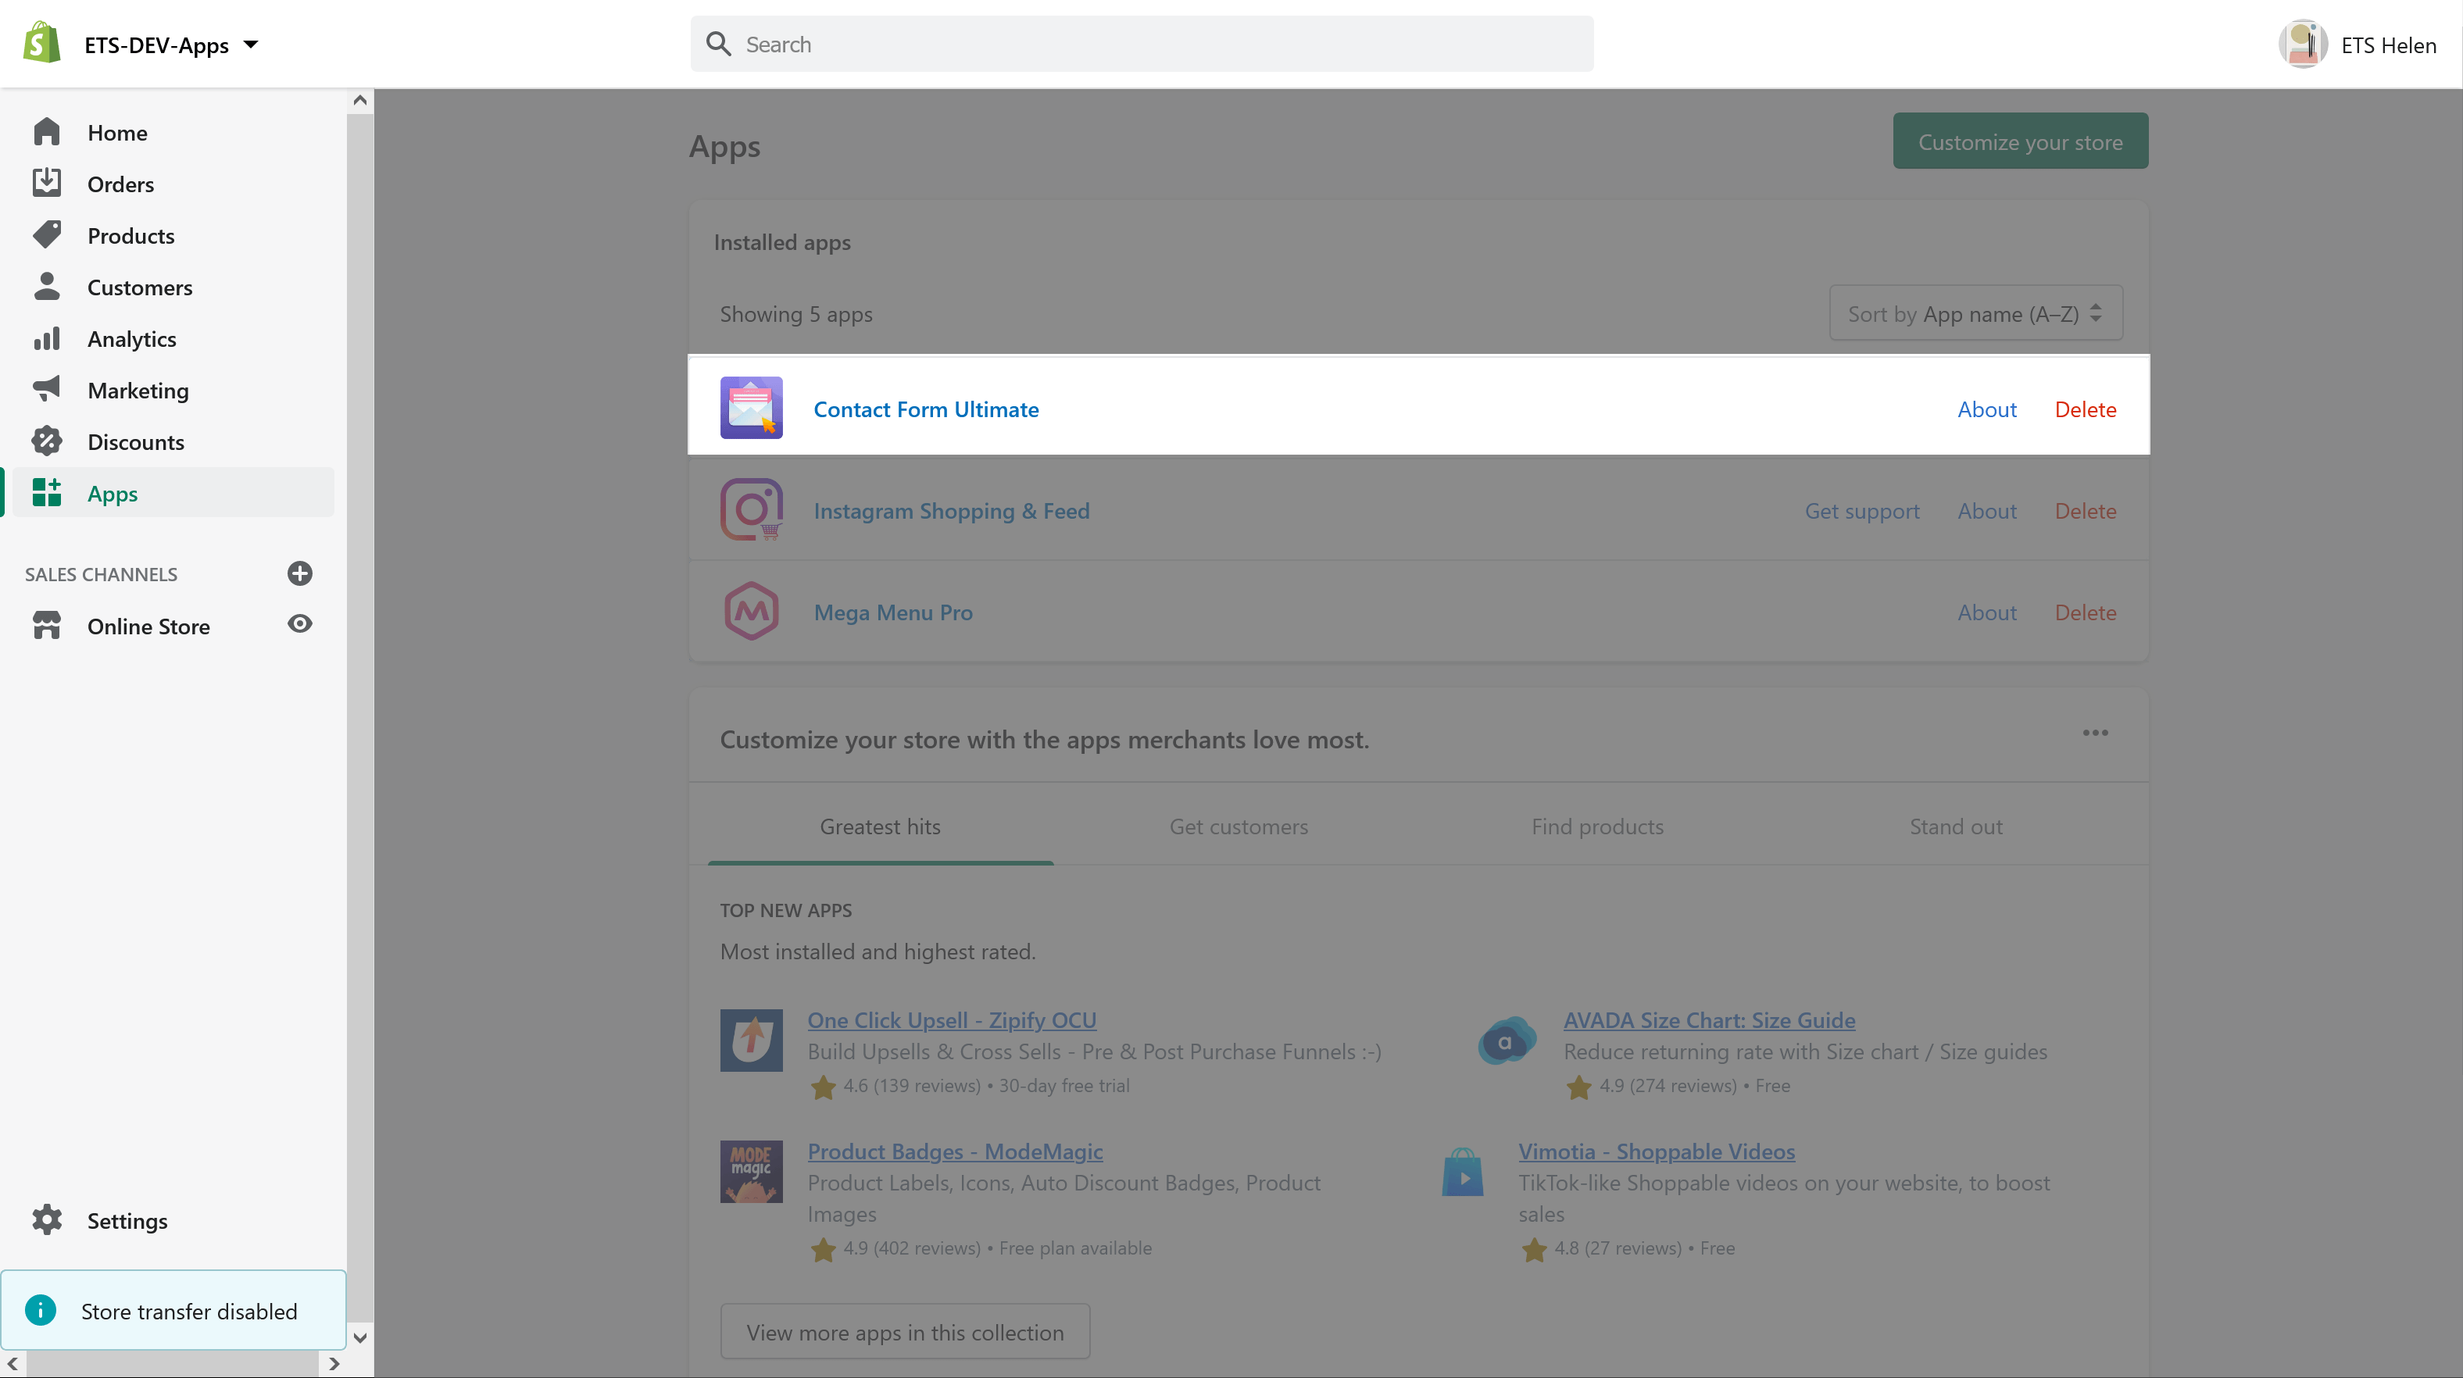The image size is (2463, 1378).
Task: Click the Mega Menu Pro hexagon icon
Action: click(751, 611)
